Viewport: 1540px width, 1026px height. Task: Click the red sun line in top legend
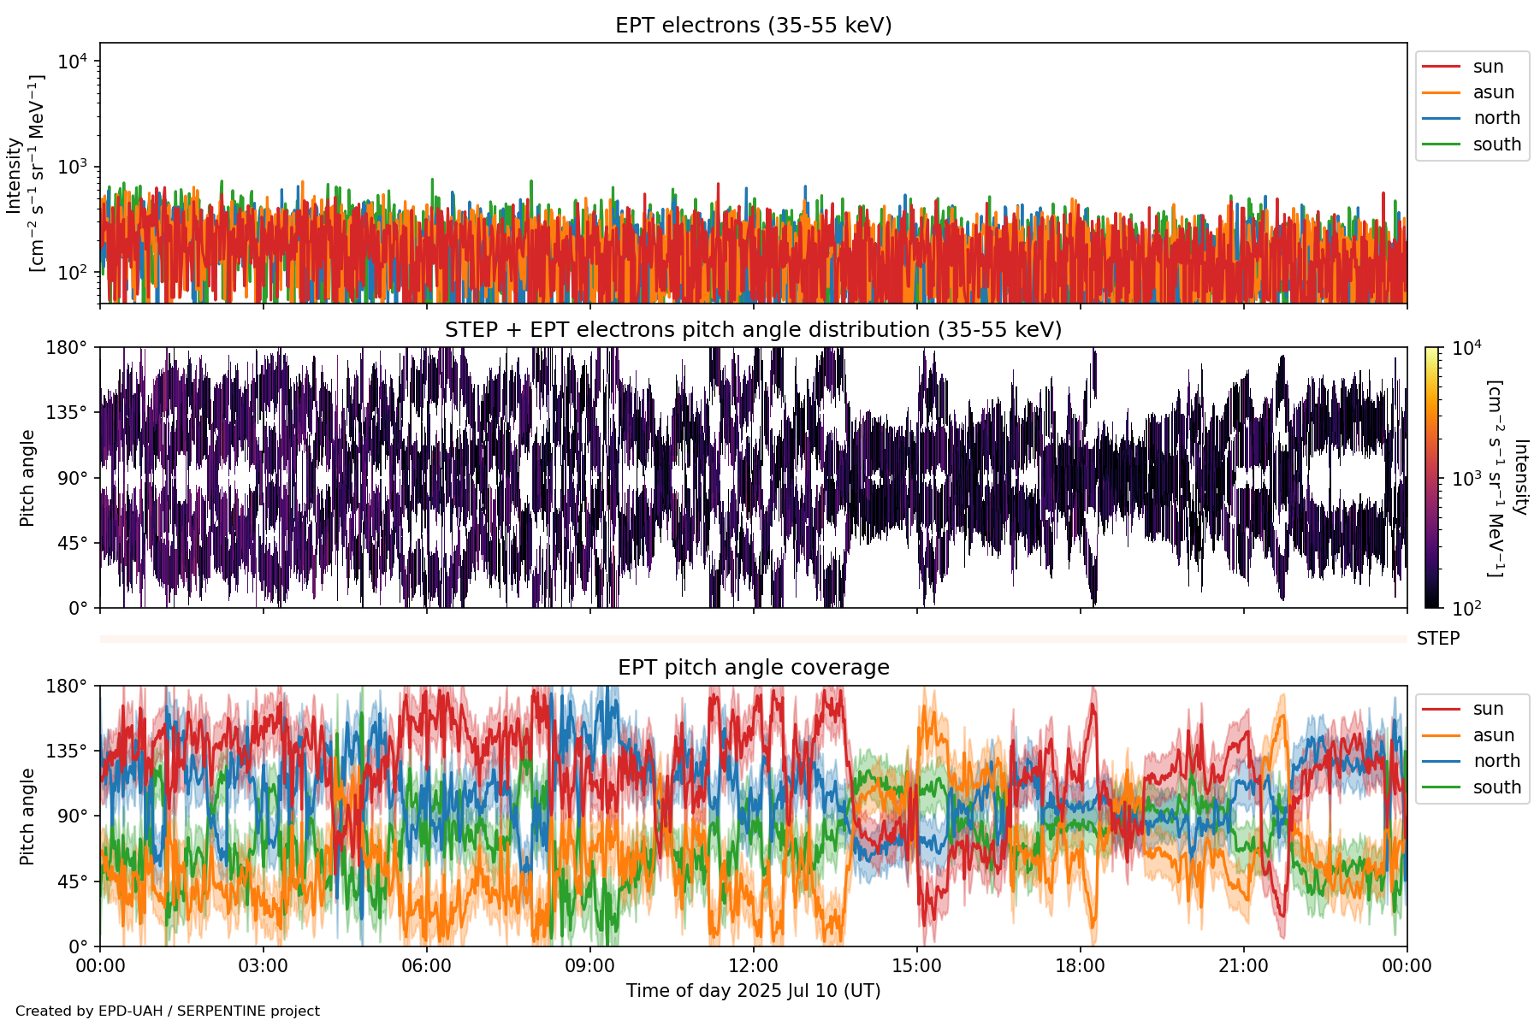[x=1441, y=67]
